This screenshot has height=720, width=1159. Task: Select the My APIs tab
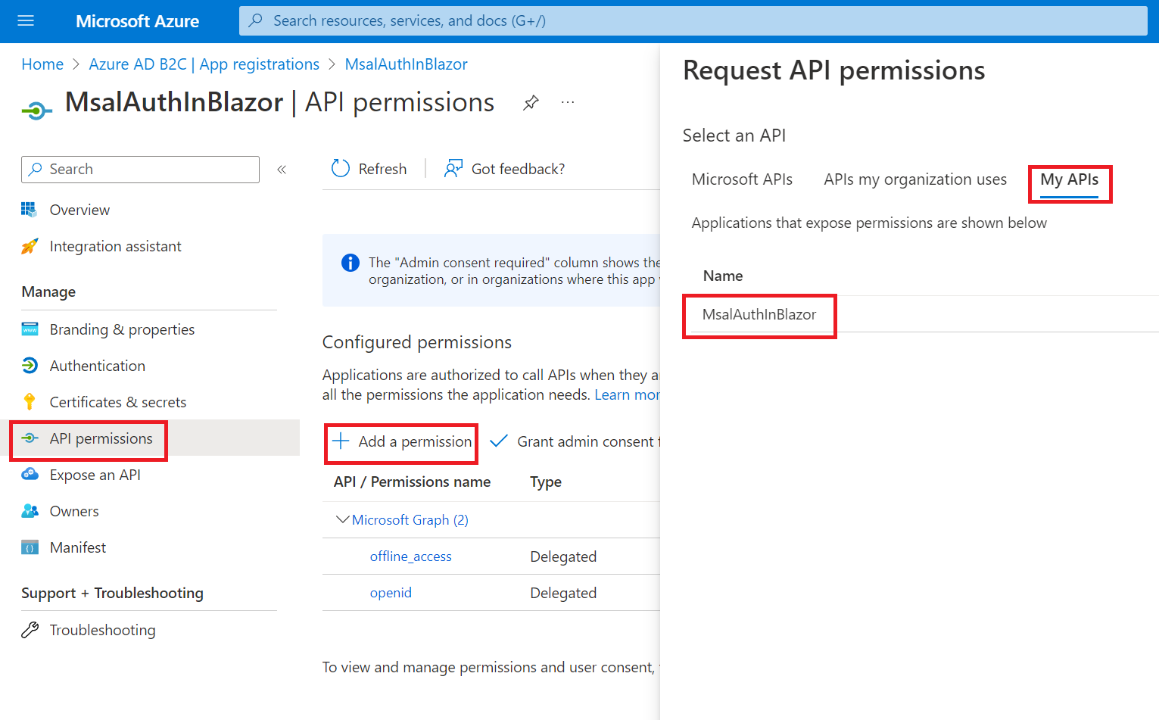1069,179
